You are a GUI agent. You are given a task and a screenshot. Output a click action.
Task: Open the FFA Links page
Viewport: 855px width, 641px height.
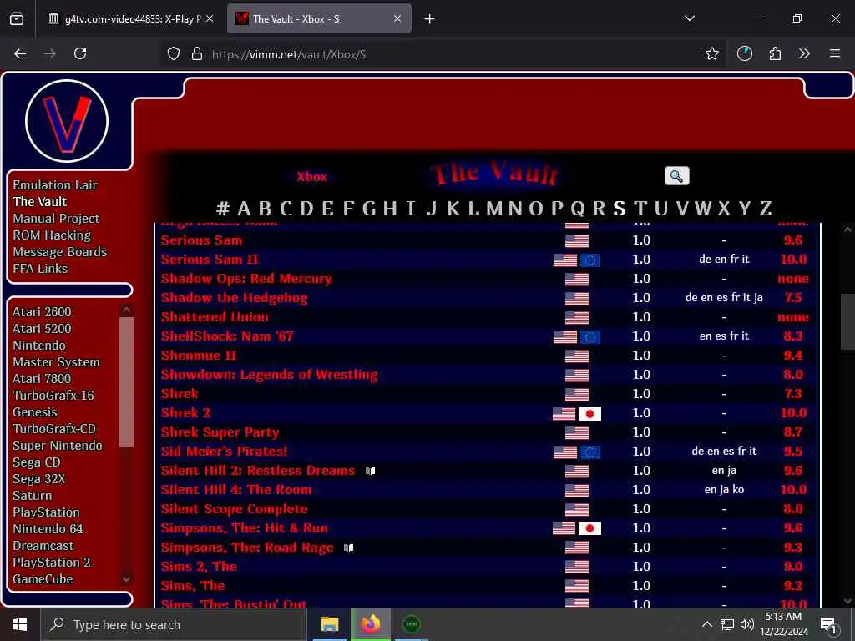tap(40, 269)
